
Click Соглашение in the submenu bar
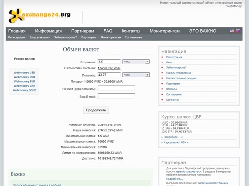click(x=133, y=37)
